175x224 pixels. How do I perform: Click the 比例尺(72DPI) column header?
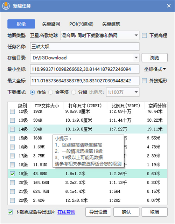click(x=126, y=106)
